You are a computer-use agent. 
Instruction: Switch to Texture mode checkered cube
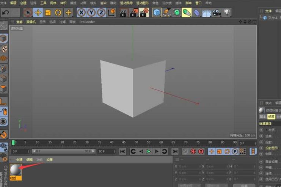pos(3,49)
